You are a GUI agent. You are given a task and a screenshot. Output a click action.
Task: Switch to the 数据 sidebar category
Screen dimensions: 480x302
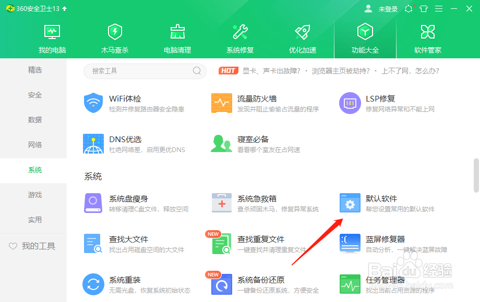point(35,120)
